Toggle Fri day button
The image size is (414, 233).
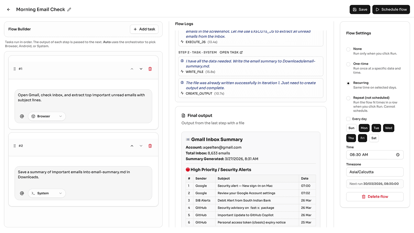(x=363, y=138)
